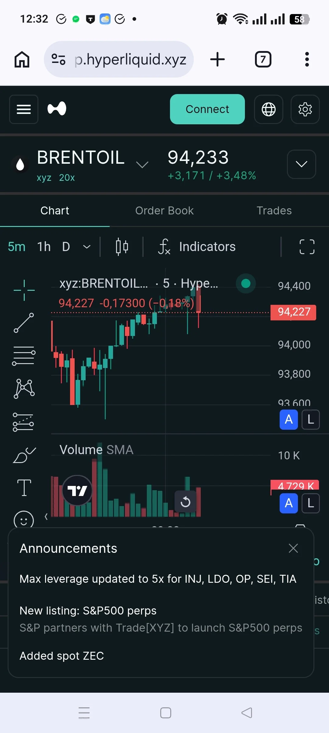Tap the browser home icon
Screen dimensions: 329x733
(22, 59)
